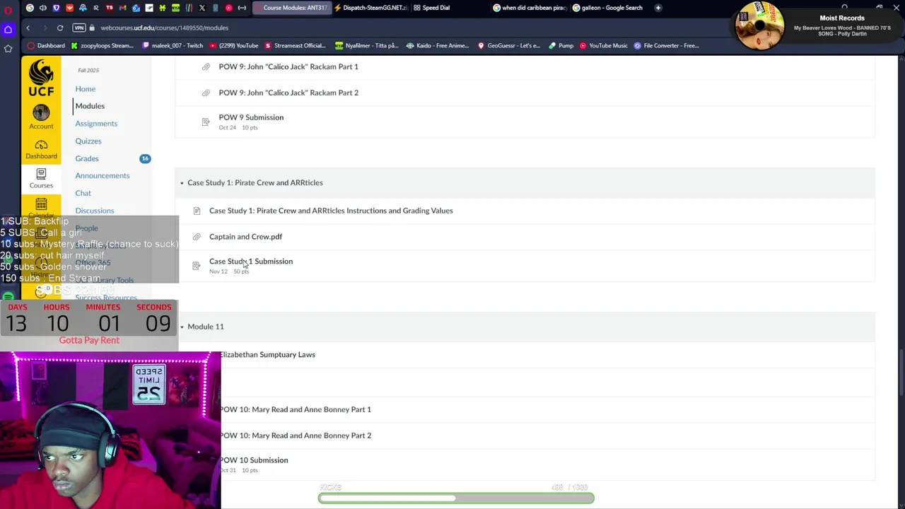This screenshot has height=509, width=905.
Task: Open Streameast Official bookmark
Action: 295,45
